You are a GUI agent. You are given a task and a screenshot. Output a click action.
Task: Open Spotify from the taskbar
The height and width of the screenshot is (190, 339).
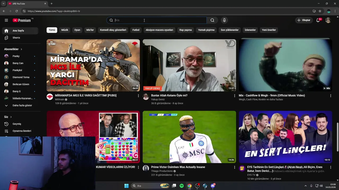pos(182,186)
